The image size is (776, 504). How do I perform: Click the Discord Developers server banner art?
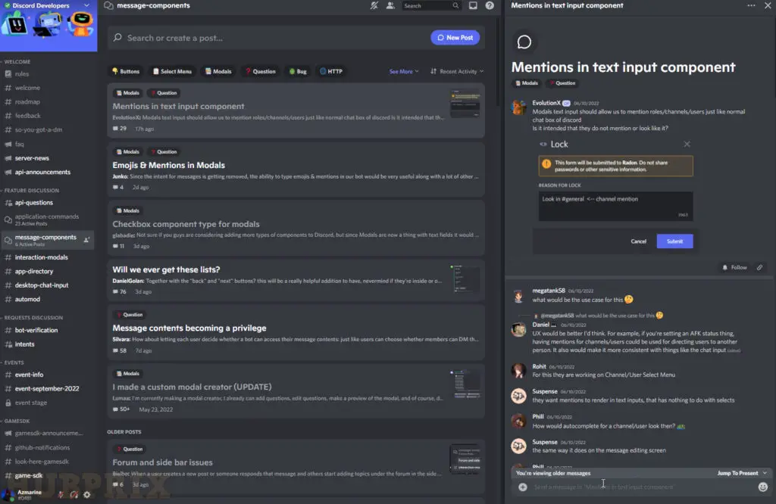48,31
